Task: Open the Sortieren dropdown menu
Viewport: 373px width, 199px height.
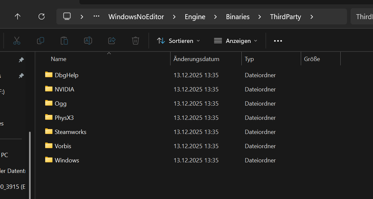Action: 178,41
